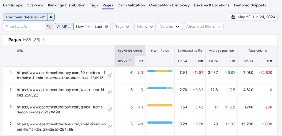Switch to Featured Snippets tab

[250, 5]
